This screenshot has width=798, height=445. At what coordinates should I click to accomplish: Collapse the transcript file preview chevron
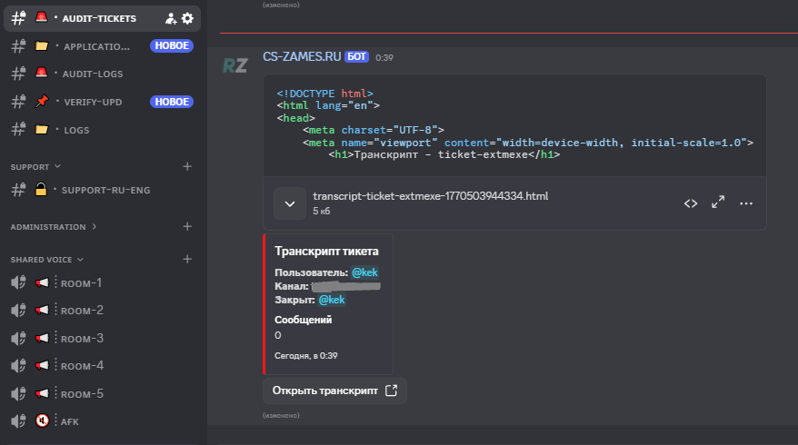coord(290,203)
